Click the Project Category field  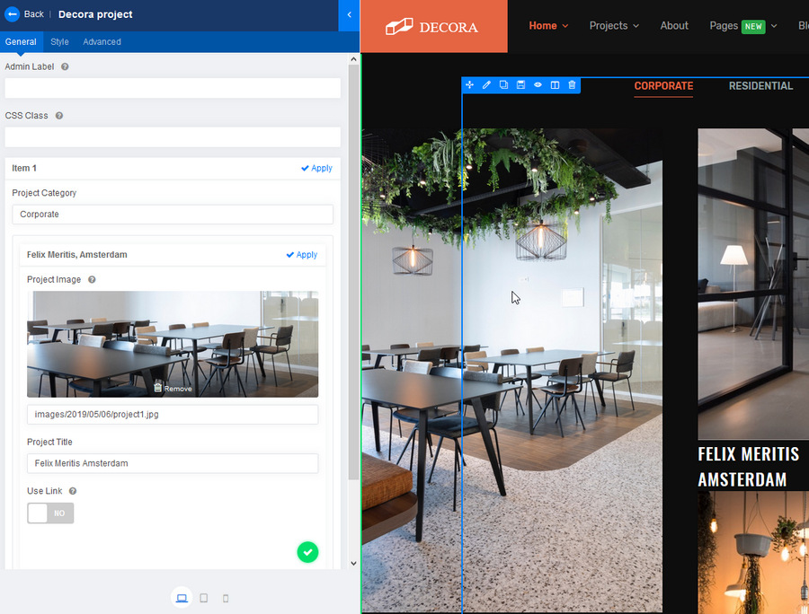click(173, 215)
